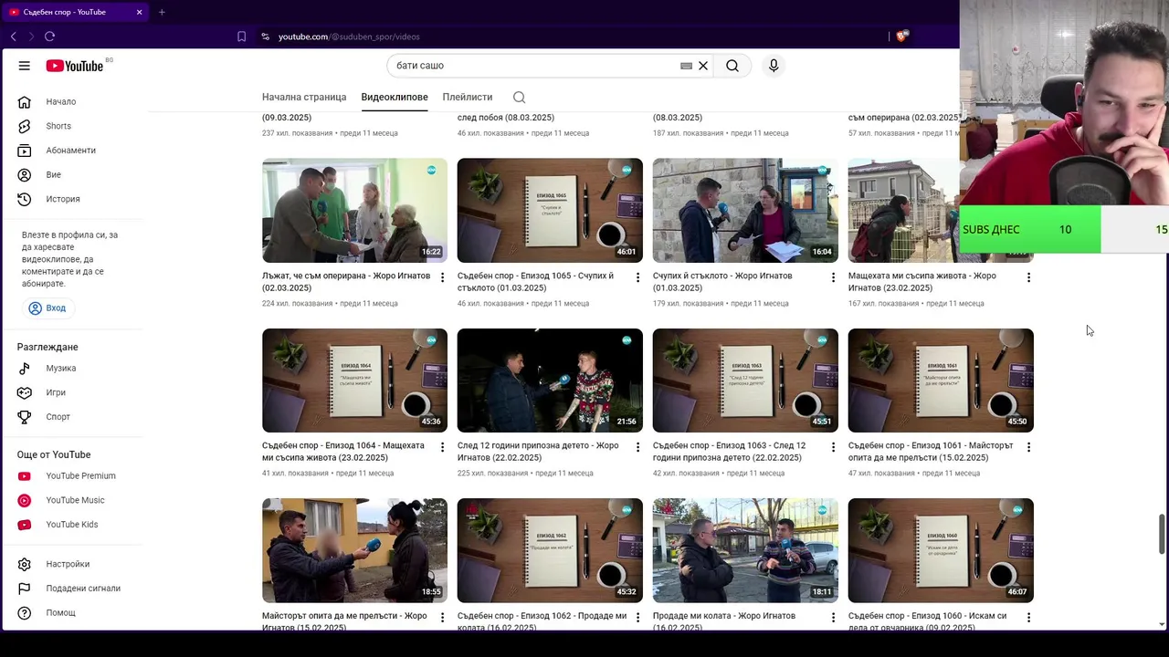The image size is (1169, 657).
Task: Start voice search with the microphone icon
Action: (x=774, y=66)
